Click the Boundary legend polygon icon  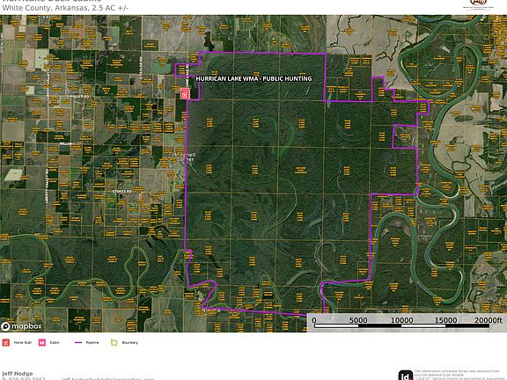click(x=114, y=342)
